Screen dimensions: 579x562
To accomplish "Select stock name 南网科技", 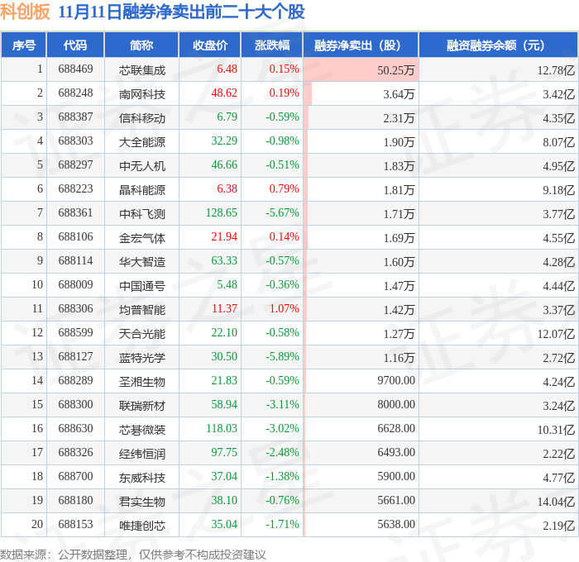I will 141,94.
